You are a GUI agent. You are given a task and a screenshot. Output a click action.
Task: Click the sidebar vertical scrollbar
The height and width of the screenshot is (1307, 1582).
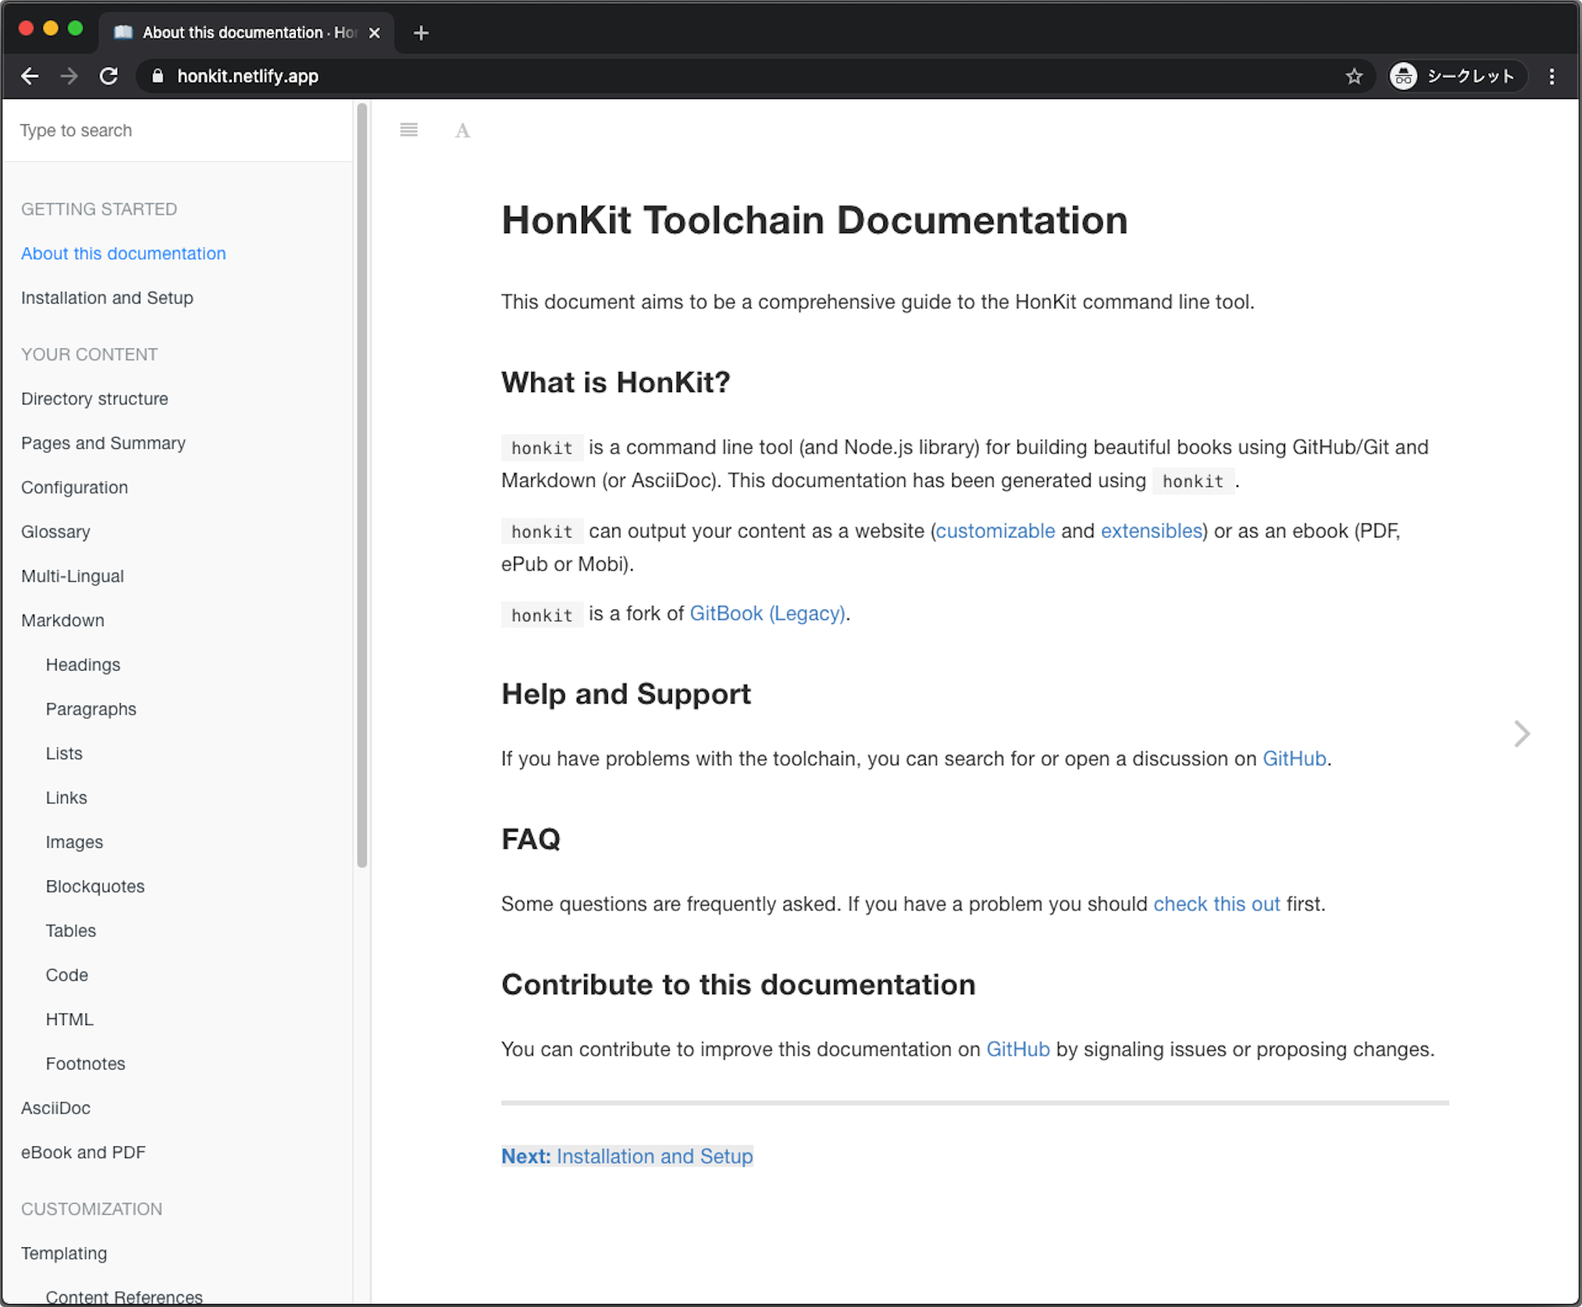tap(362, 485)
